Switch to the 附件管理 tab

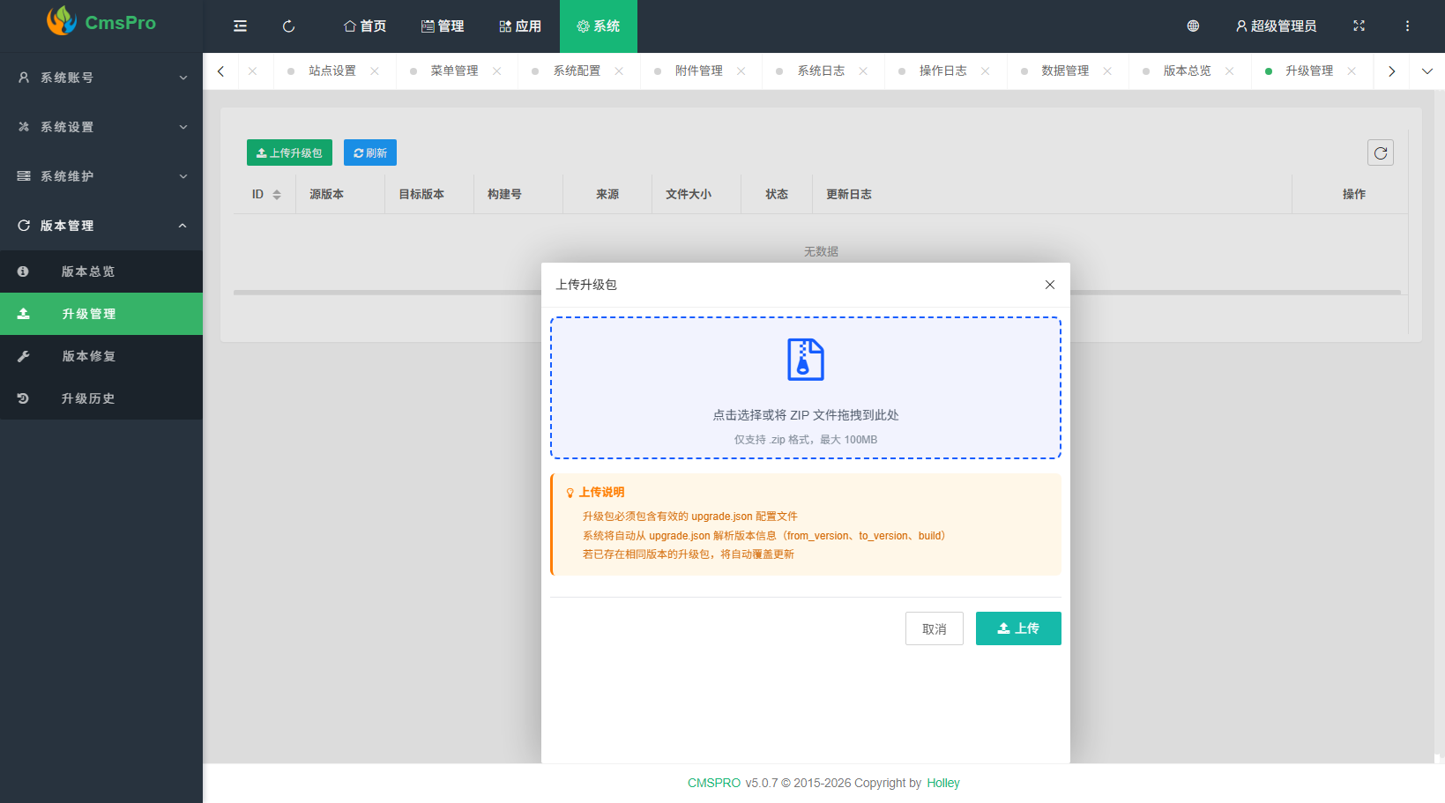(x=699, y=71)
